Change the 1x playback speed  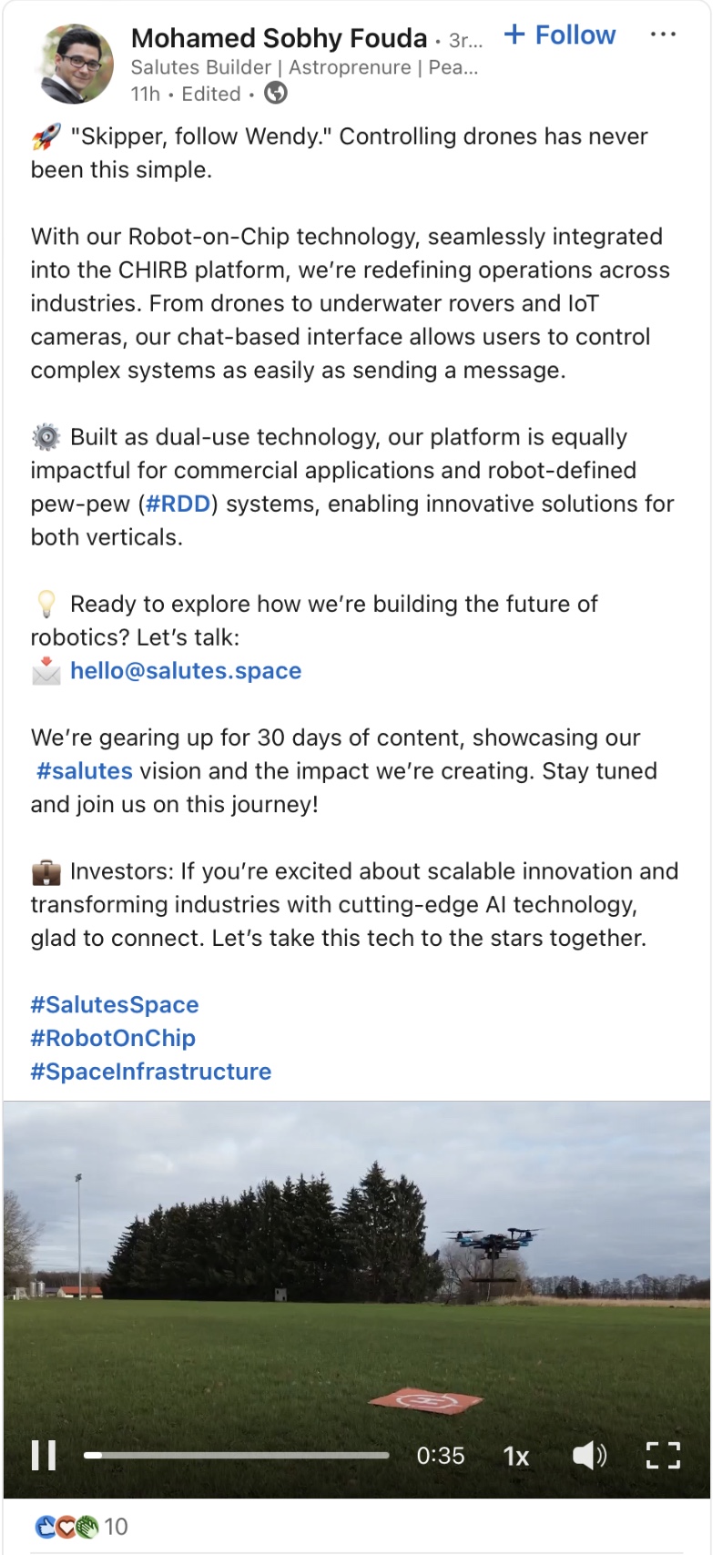click(x=516, y=1456)
